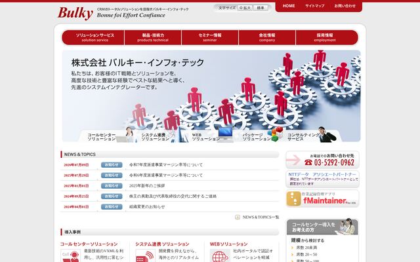Click the コールセンター導入をお考えの方 panel header
The width and height of the screenshot is (420, 262).
[x=322, y=227]
